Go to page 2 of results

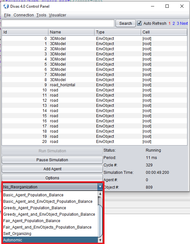(x=174, y=23)
